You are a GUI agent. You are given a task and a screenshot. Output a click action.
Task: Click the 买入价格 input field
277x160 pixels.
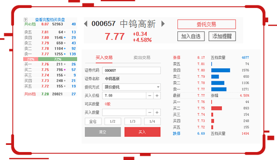124,96
